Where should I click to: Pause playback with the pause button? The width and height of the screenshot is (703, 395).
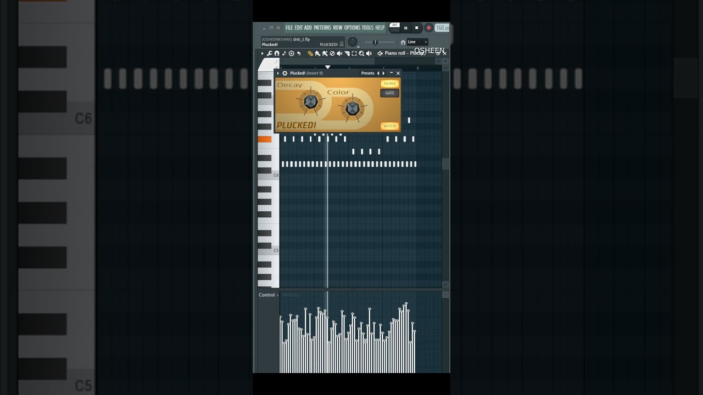click(x=406, y=28)
